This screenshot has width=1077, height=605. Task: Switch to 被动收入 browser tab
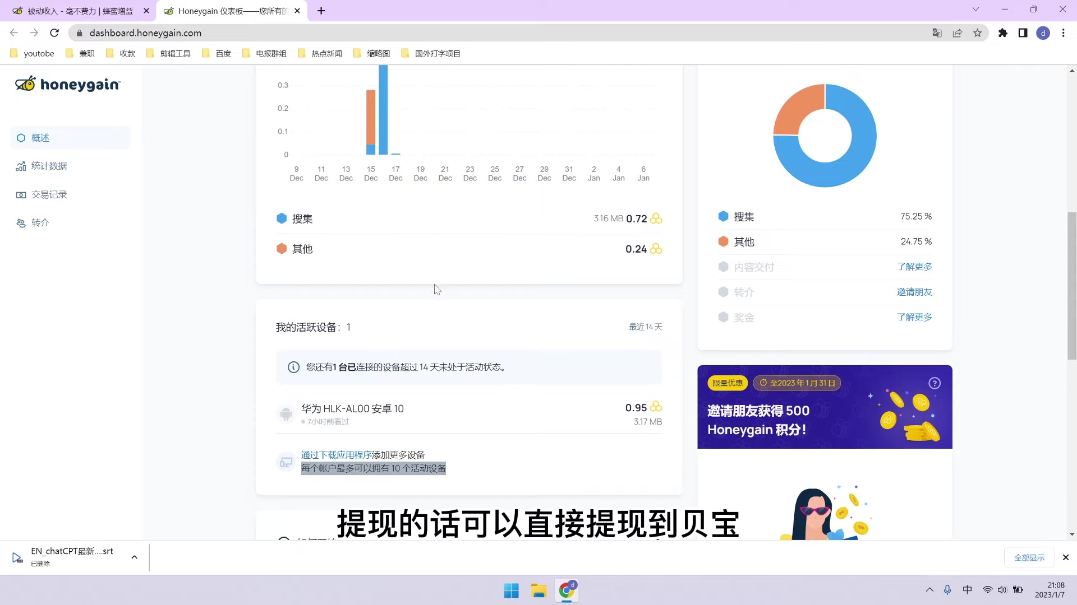coord(79,11)
